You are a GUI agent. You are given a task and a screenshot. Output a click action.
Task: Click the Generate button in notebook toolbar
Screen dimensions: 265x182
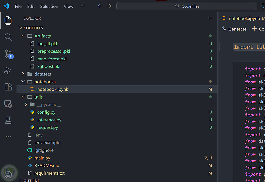coord(234,29)
